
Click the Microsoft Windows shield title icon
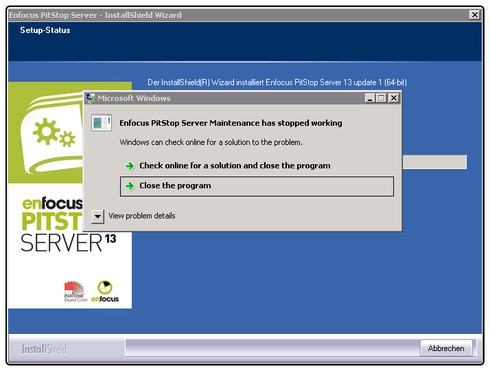point(91,98)
